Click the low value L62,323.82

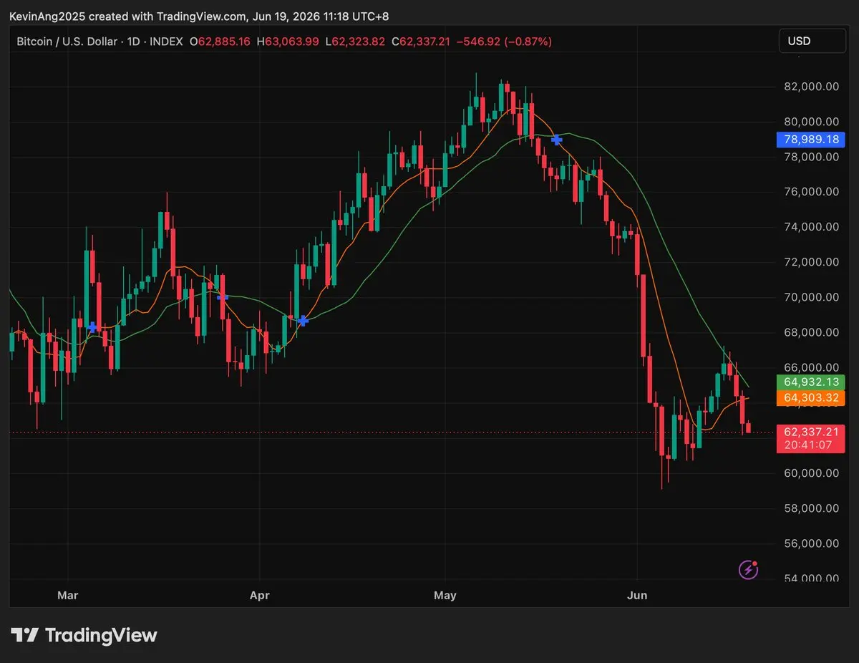[355, 42]
